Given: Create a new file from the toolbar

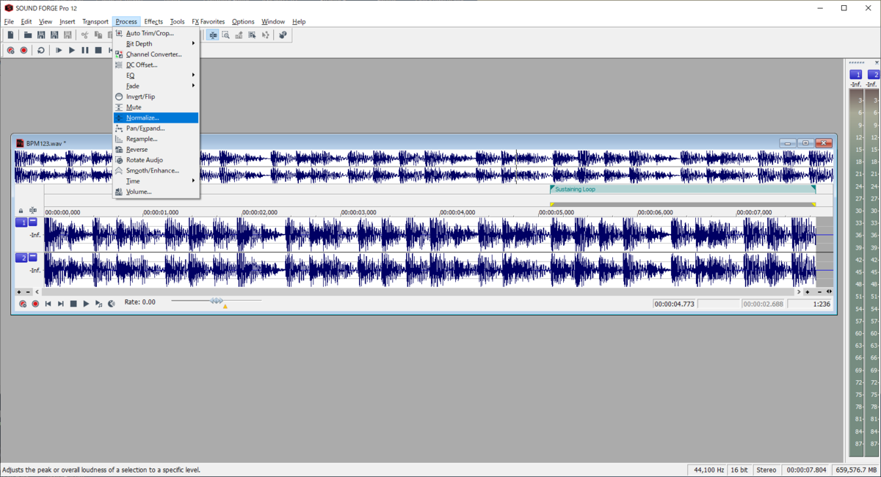Looking at the screenshot, I should (10, 34).
